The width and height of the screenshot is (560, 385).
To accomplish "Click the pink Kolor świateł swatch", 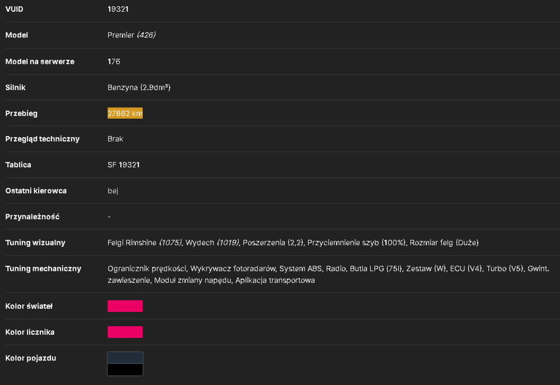I will [x=125, y=306].
